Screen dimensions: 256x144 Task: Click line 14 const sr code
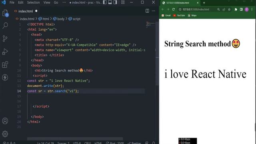[53, 91]
